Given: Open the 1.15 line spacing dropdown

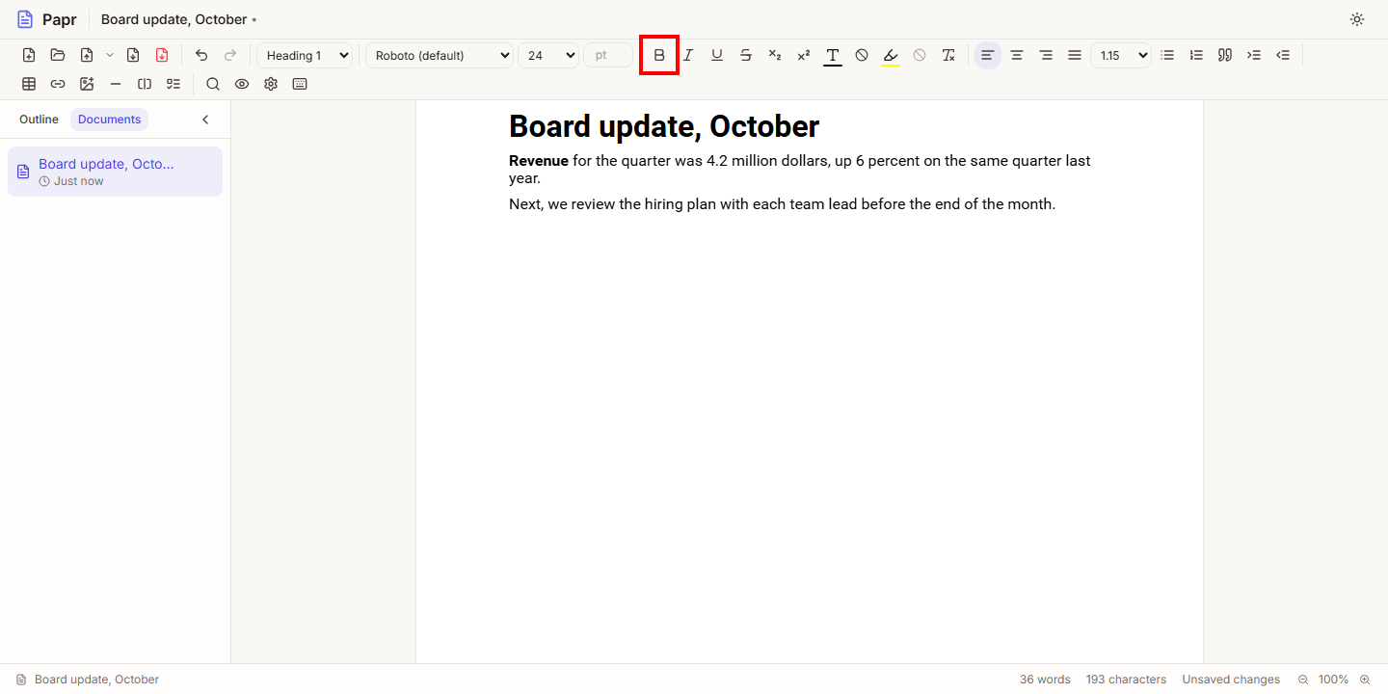Looking at the screenshot, I should tap(1121, 55).
